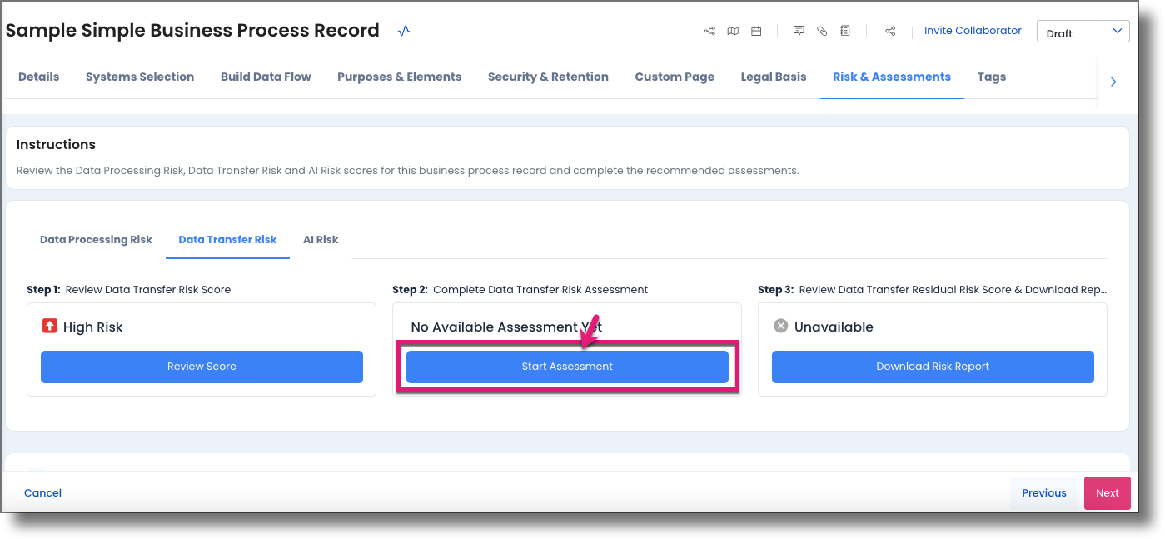Switch to the Data Processing Risk tab

click(x=96, y=240)
